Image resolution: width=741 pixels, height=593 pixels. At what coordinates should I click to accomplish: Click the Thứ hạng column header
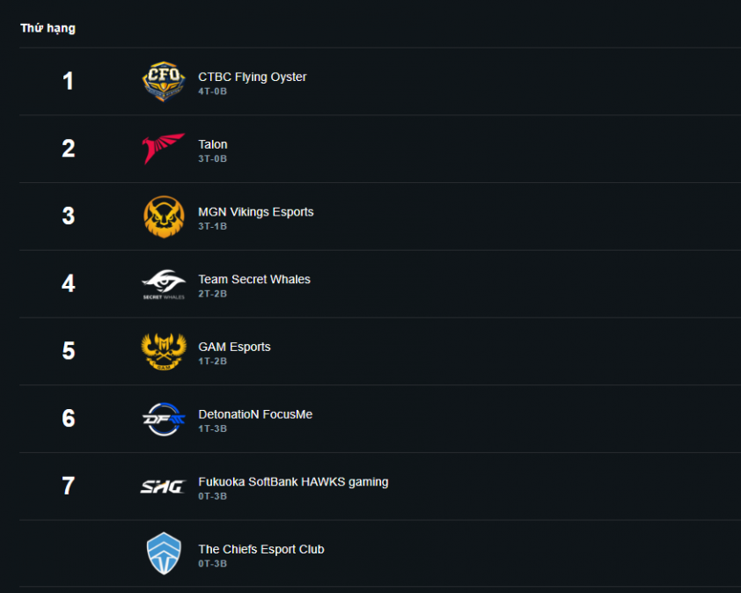48,28
